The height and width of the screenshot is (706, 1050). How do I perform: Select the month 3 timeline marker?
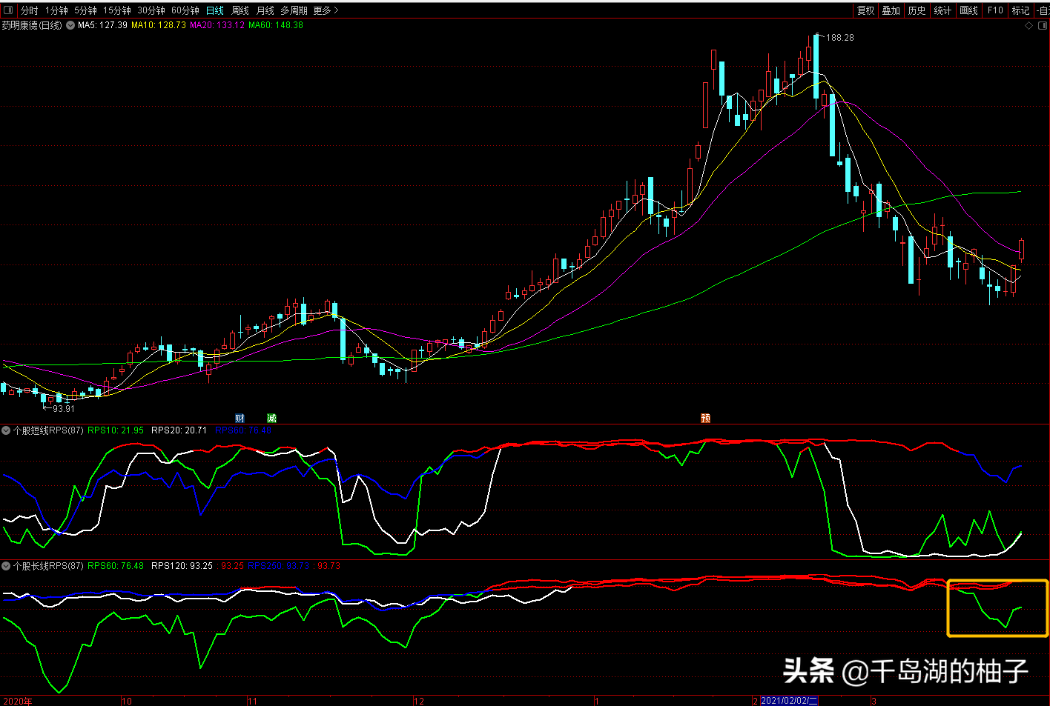click(x=874, y=701)
